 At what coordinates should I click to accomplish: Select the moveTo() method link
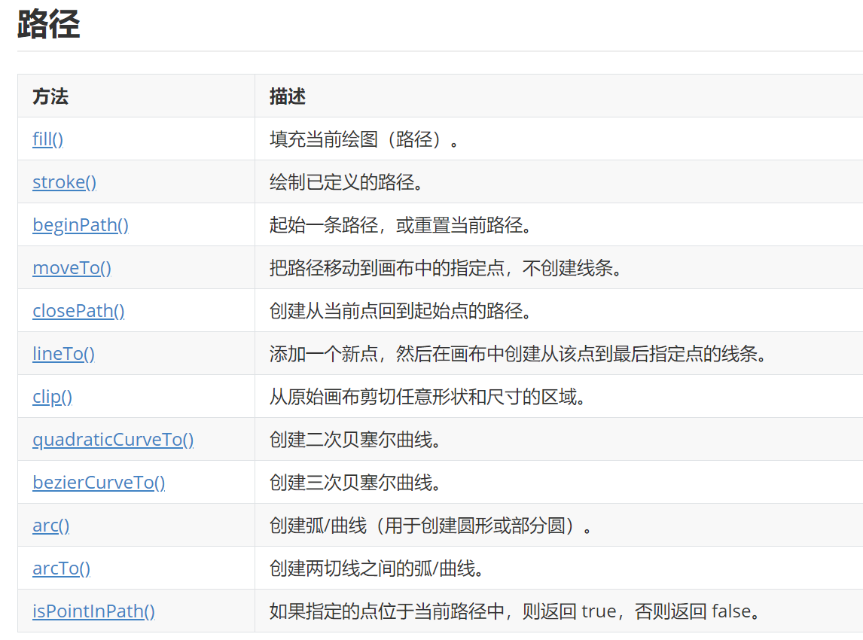[72, 267]
